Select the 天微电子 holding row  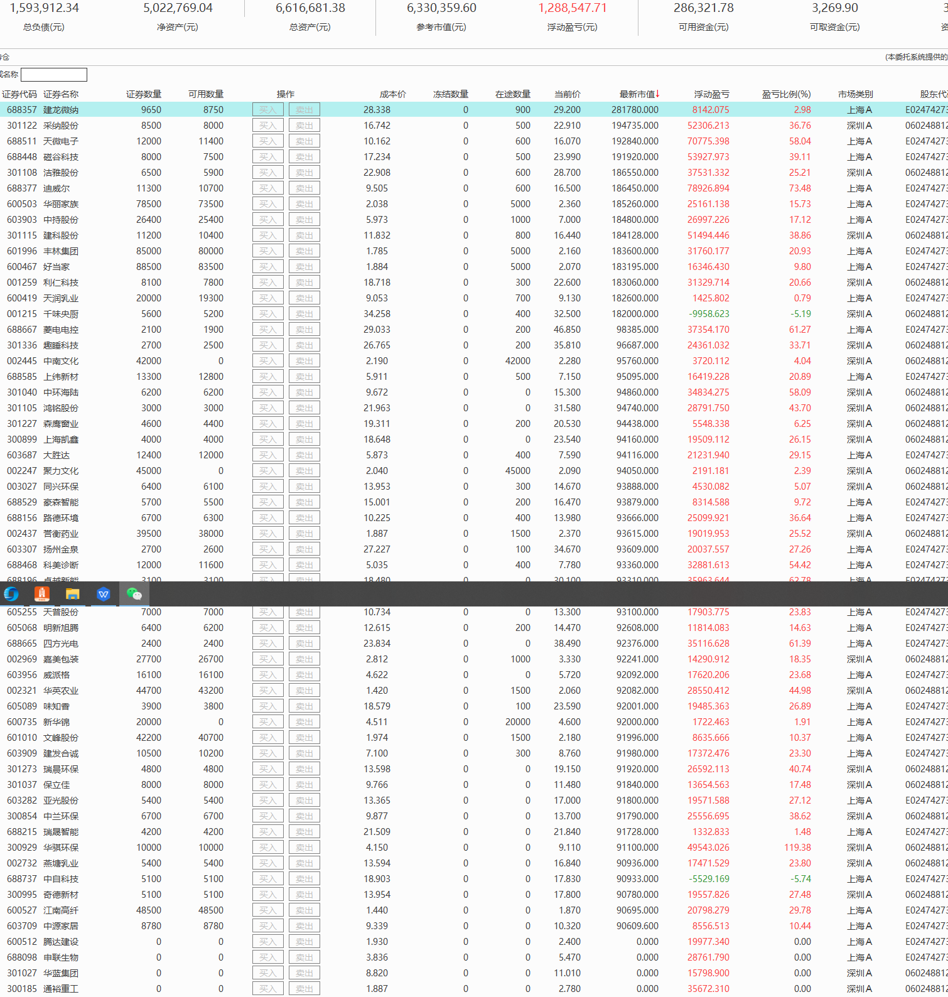click(61, 141)
